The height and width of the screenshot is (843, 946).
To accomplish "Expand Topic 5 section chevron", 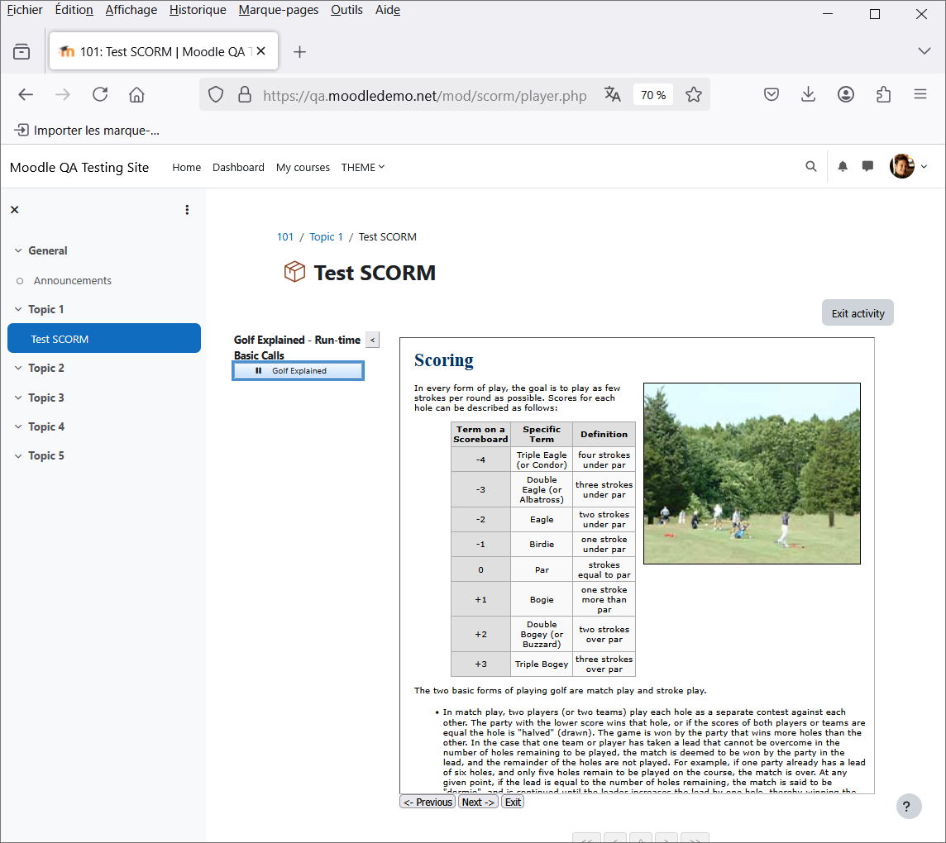I will (18, 456).
